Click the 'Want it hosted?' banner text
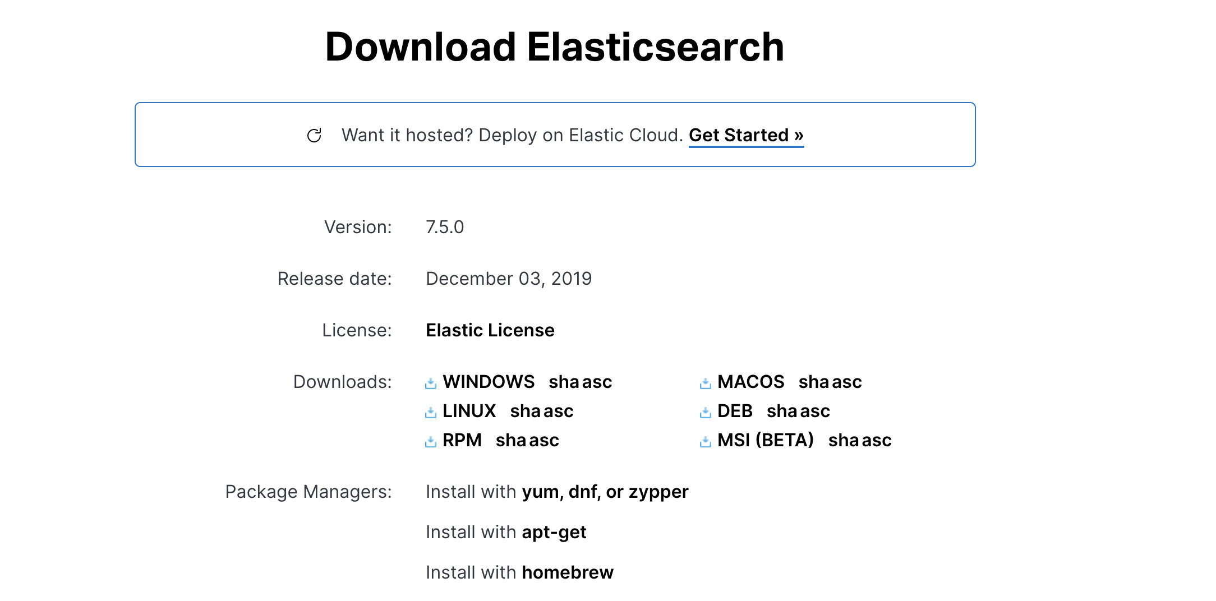Viewport: 1216px width, 601px height. point(512,135)
